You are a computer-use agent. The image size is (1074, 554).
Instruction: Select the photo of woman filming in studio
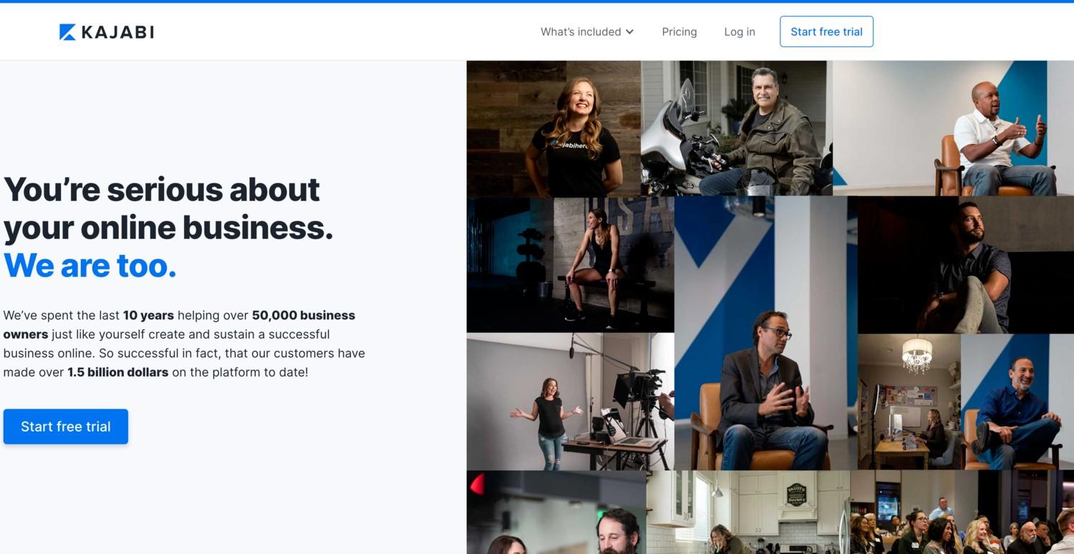[x=571, y=402]
